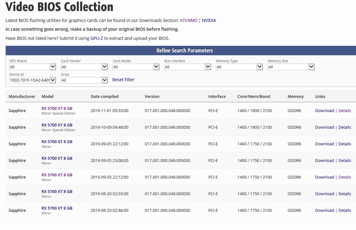The height and width of the screenshot is (230, 356).
Task: Click the Manufacturer column header
Action: point(22,96)
